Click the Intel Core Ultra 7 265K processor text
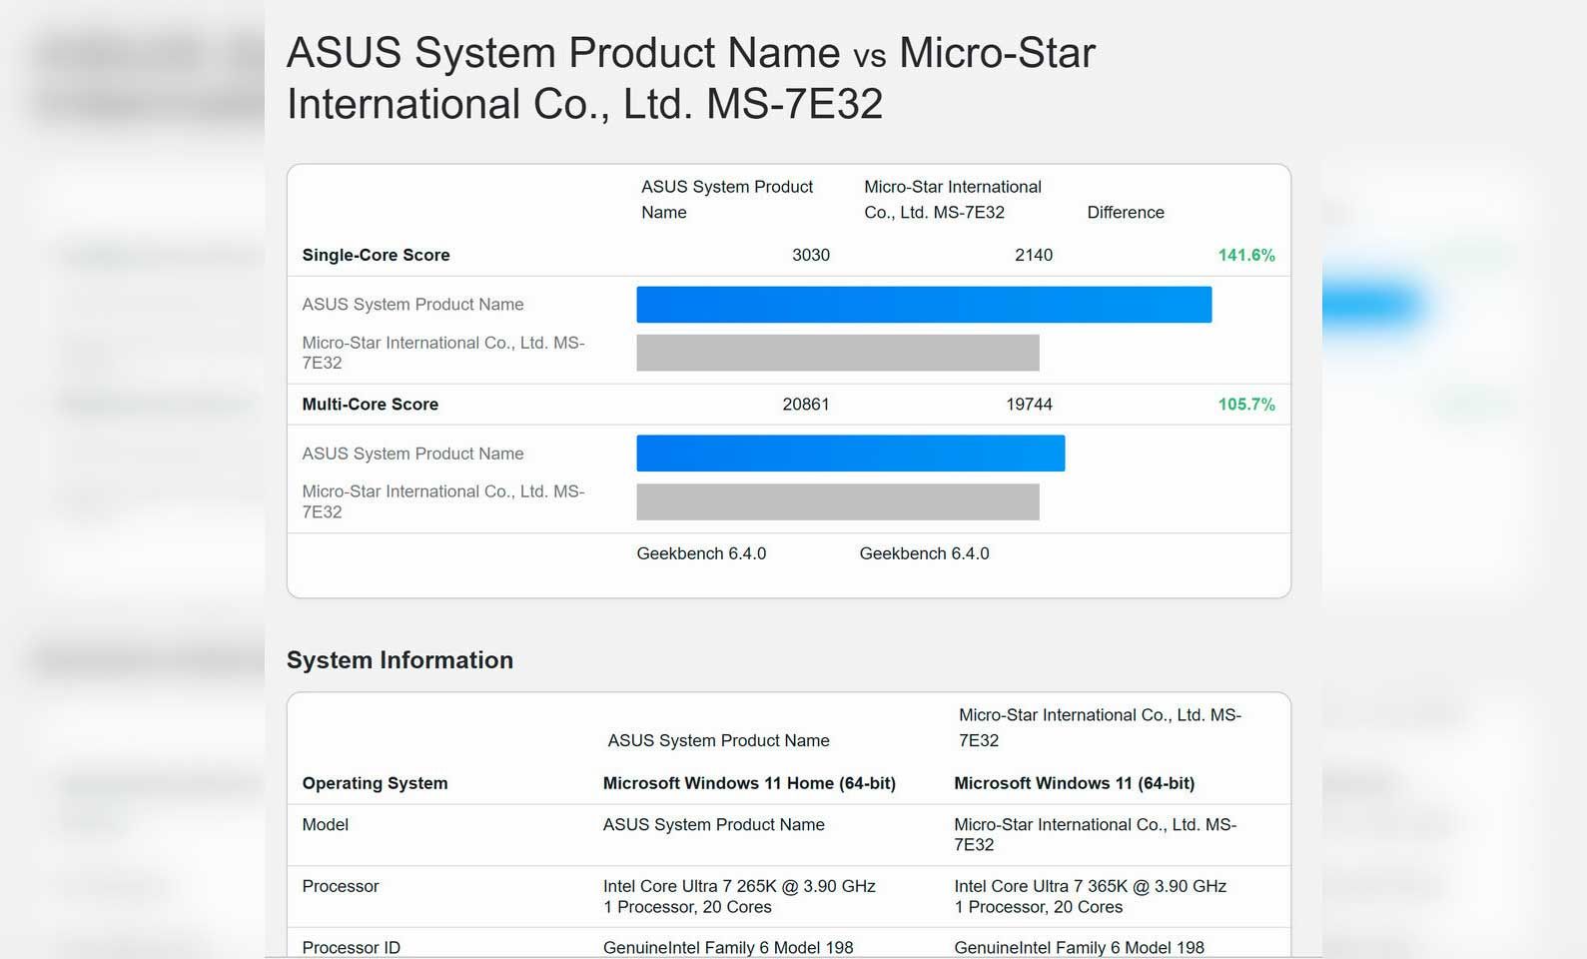This screenshot has width=1587, height=959. pos(738,886)
